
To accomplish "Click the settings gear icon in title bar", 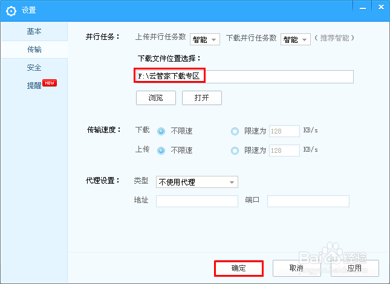I will (11, 11).
